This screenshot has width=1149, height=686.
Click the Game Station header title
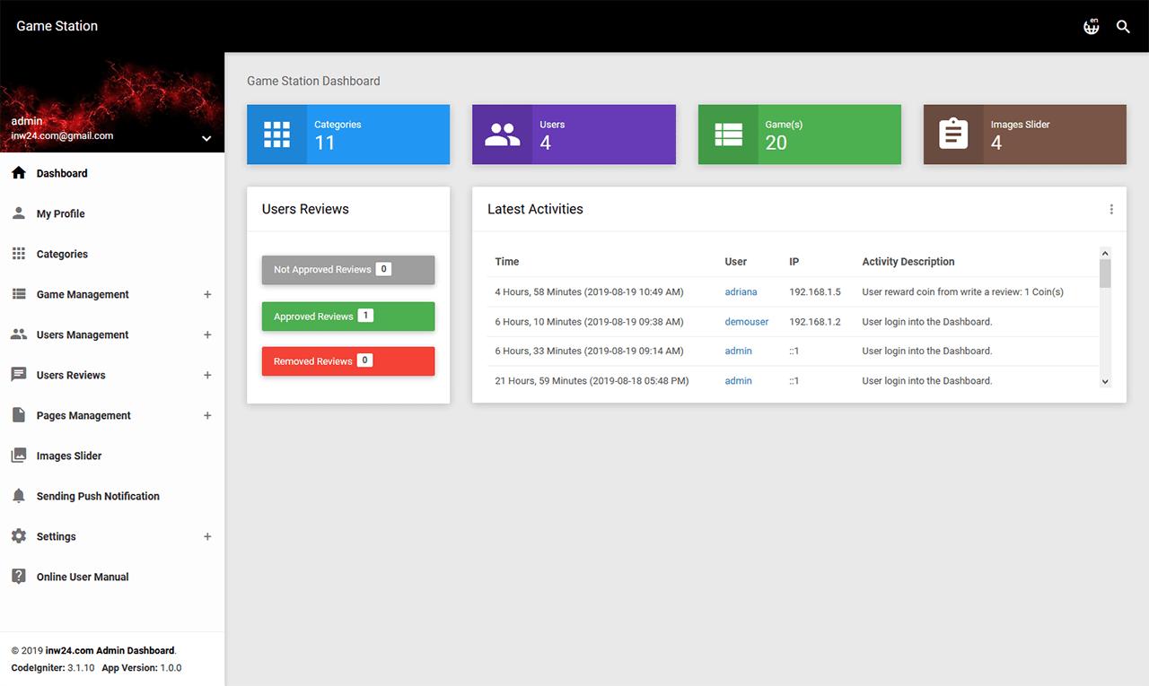coord(57,26)
